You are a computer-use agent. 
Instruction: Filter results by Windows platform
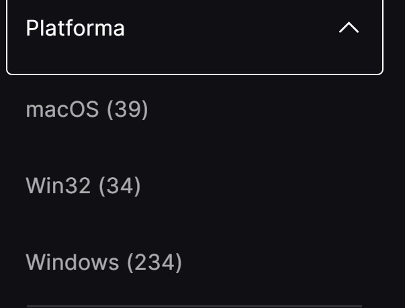(103, 262)
